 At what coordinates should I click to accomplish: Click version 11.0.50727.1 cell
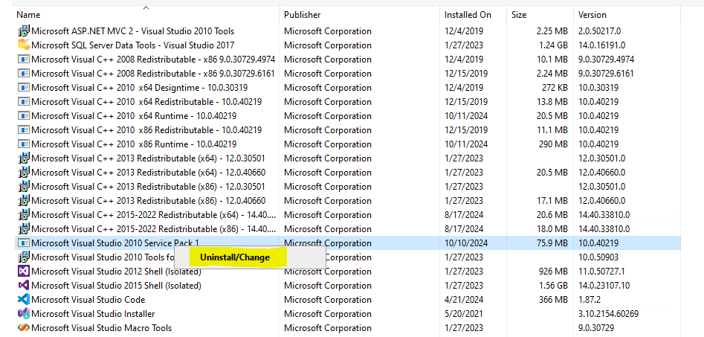(x=602, y=272)
